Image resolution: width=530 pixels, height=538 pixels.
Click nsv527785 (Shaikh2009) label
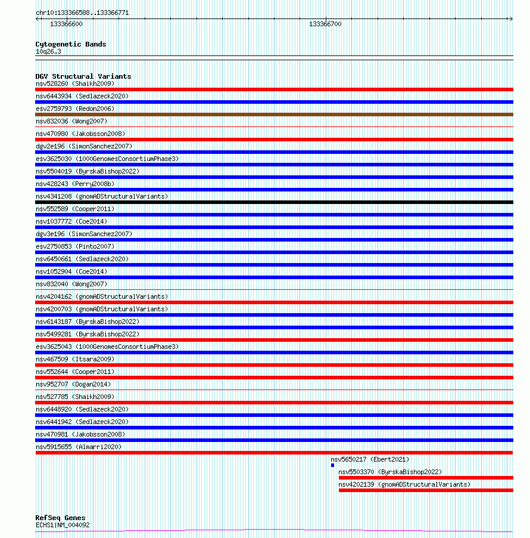pos(75,397)
